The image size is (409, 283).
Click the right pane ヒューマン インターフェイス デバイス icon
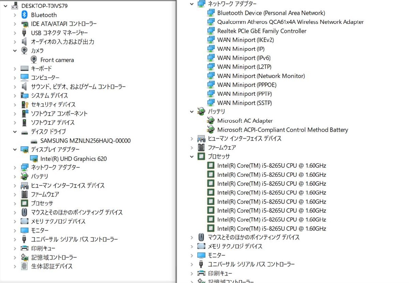(201, 138)
